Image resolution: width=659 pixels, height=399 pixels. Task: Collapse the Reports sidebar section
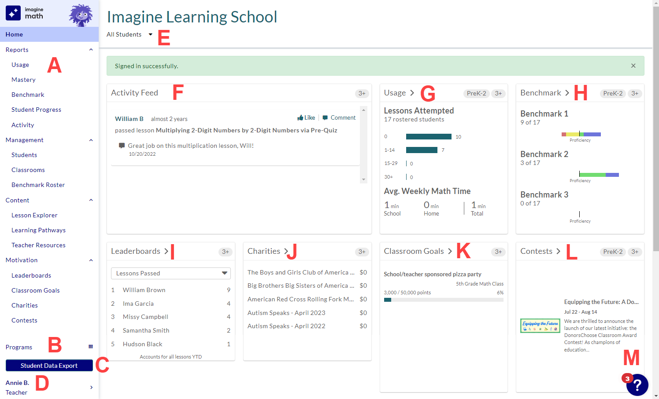pos(91,50)
